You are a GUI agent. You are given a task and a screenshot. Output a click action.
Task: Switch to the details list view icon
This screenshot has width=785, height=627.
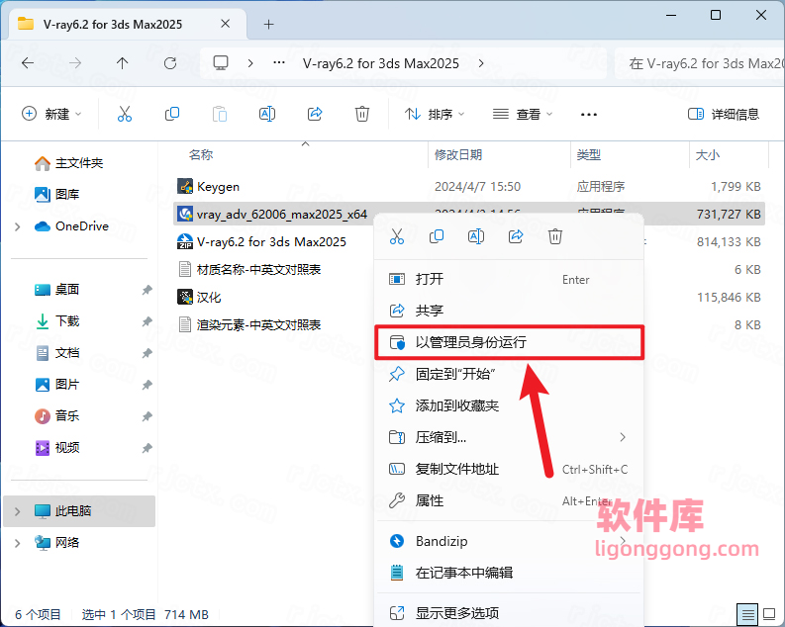click(x=747, y=614)
